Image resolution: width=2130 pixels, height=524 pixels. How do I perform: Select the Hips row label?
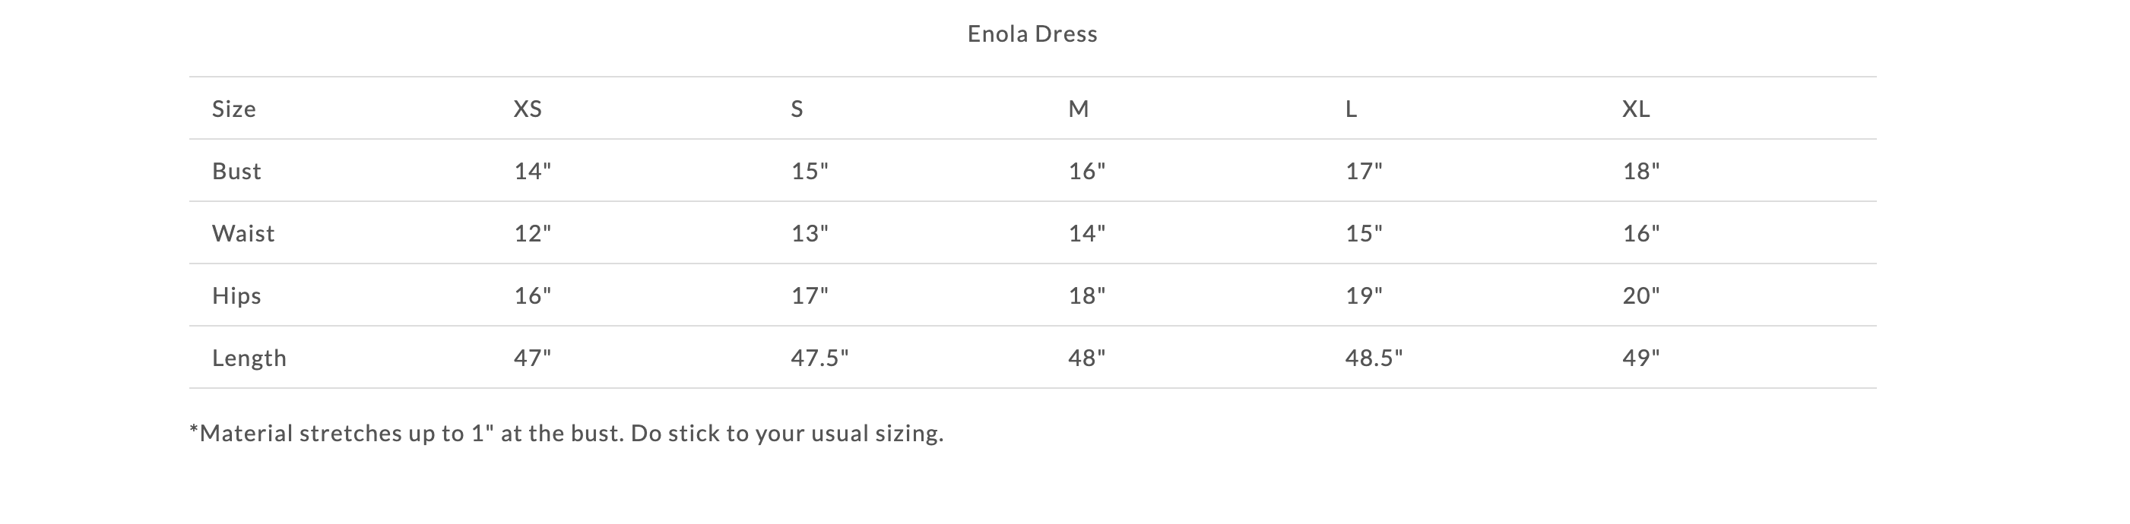236,296
